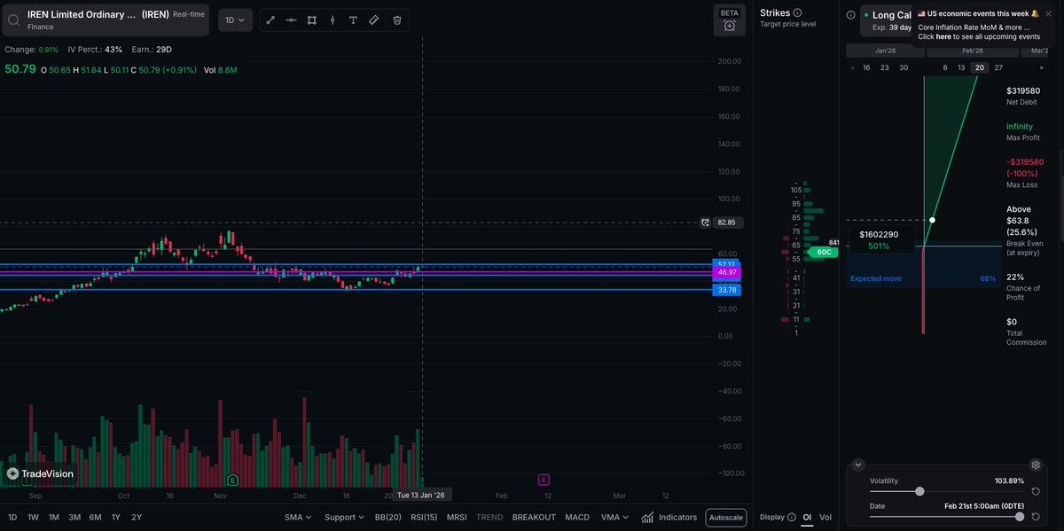1064x531 pixels.
Task: Select the 1W chart range
Action: click(x=34, y=517)
